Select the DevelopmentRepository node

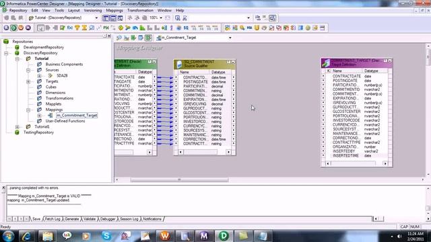43,47
